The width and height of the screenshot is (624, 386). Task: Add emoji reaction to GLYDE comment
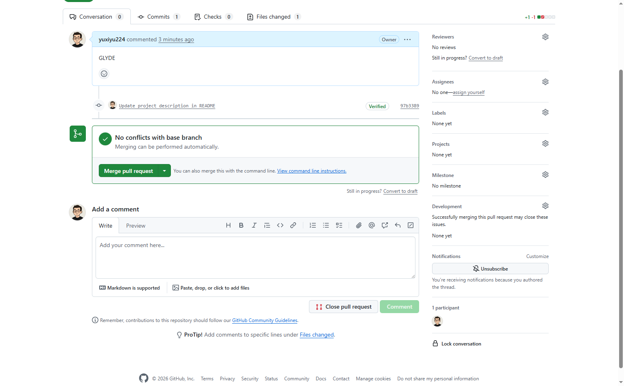tap(104, 74)
